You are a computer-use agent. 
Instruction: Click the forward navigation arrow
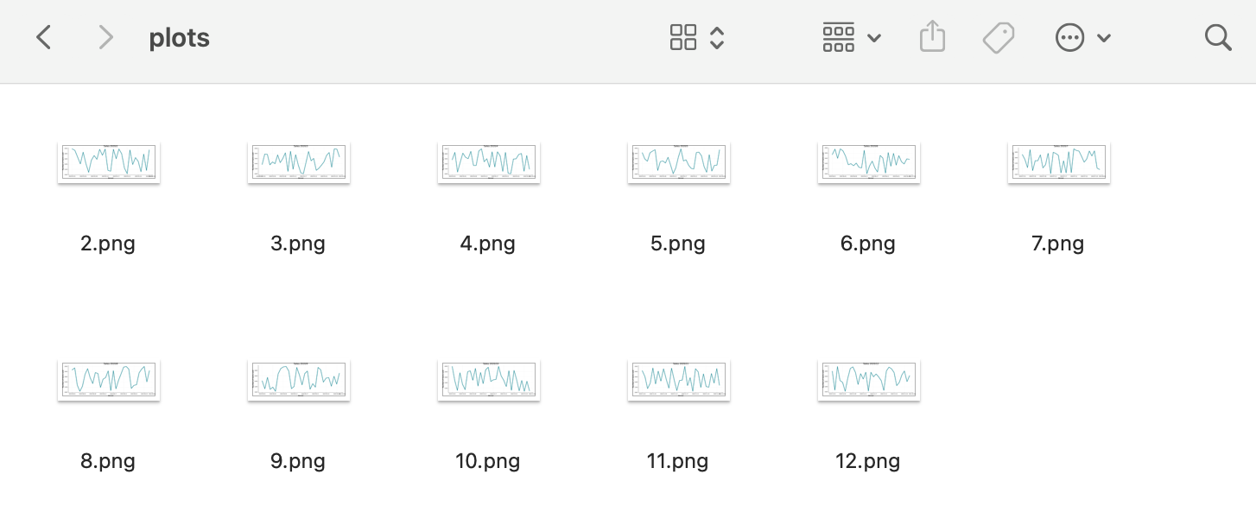pyautogui.click(x=105, y=38)
